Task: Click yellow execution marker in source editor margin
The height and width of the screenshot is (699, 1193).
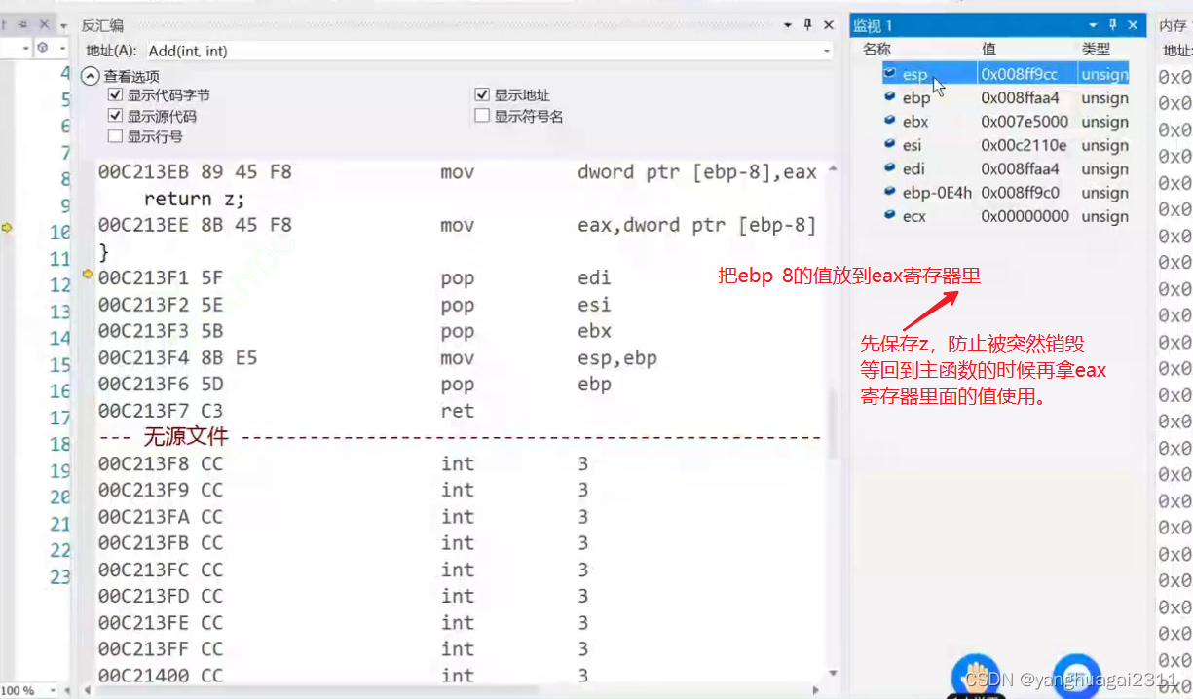Action: pos(7,228)
